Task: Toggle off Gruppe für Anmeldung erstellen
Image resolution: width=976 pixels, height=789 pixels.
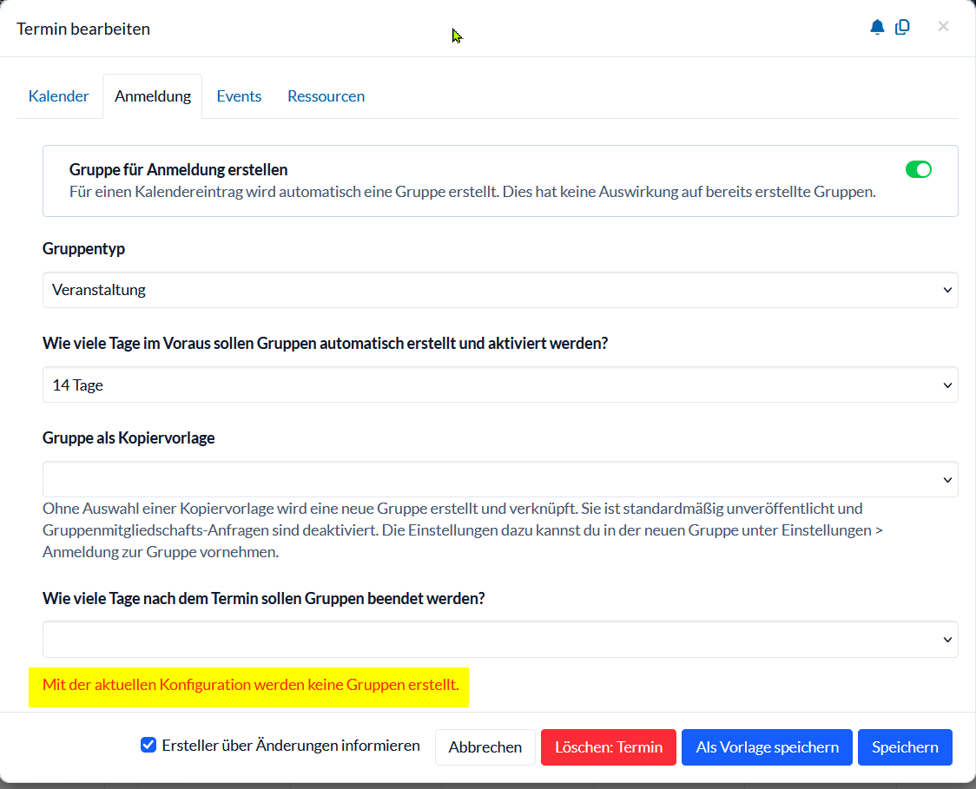Action: tap(918, 169)
